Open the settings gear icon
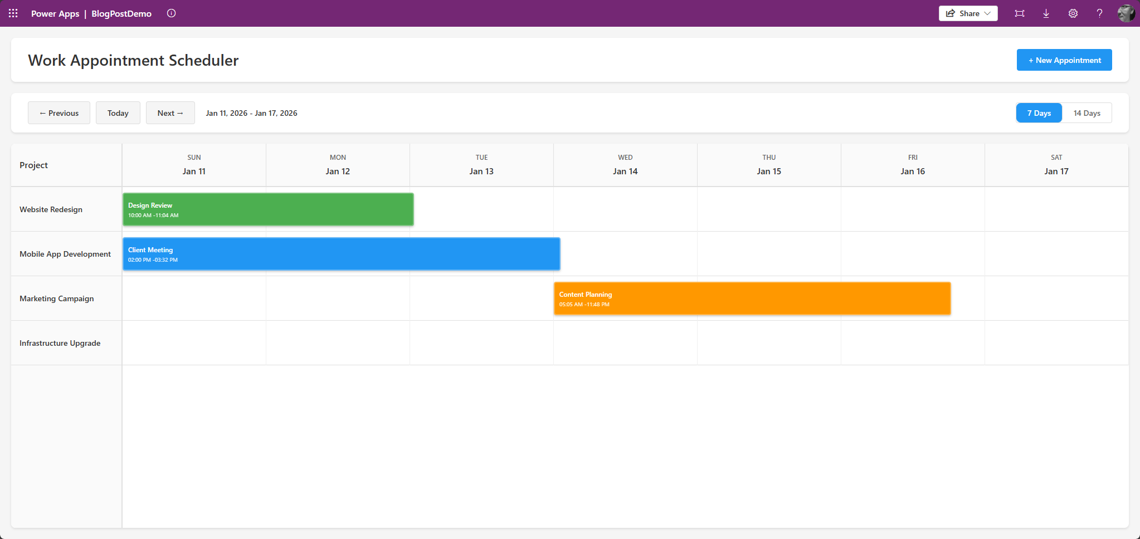1140x539 pixels. click(1073, 13)
